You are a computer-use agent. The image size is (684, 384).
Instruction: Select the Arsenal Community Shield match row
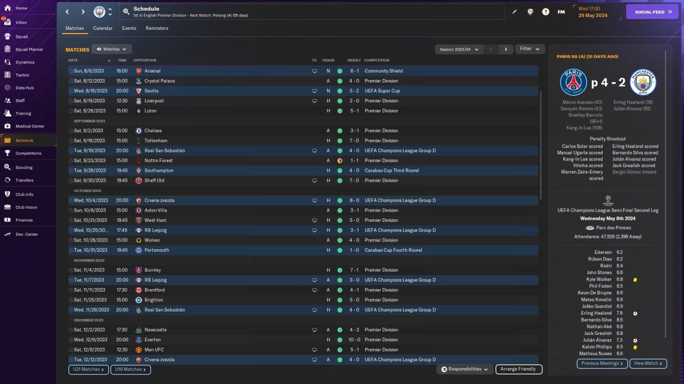tap(303, 71)
